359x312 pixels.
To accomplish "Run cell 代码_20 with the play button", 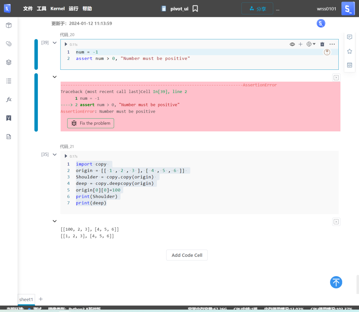I will point(65,44).
